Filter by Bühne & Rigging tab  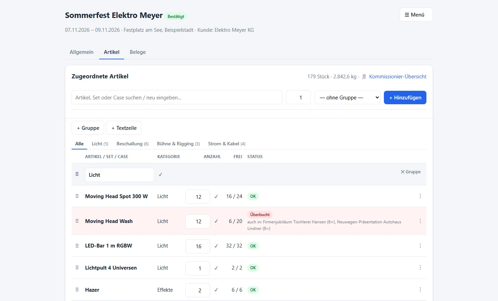(178, 144)
